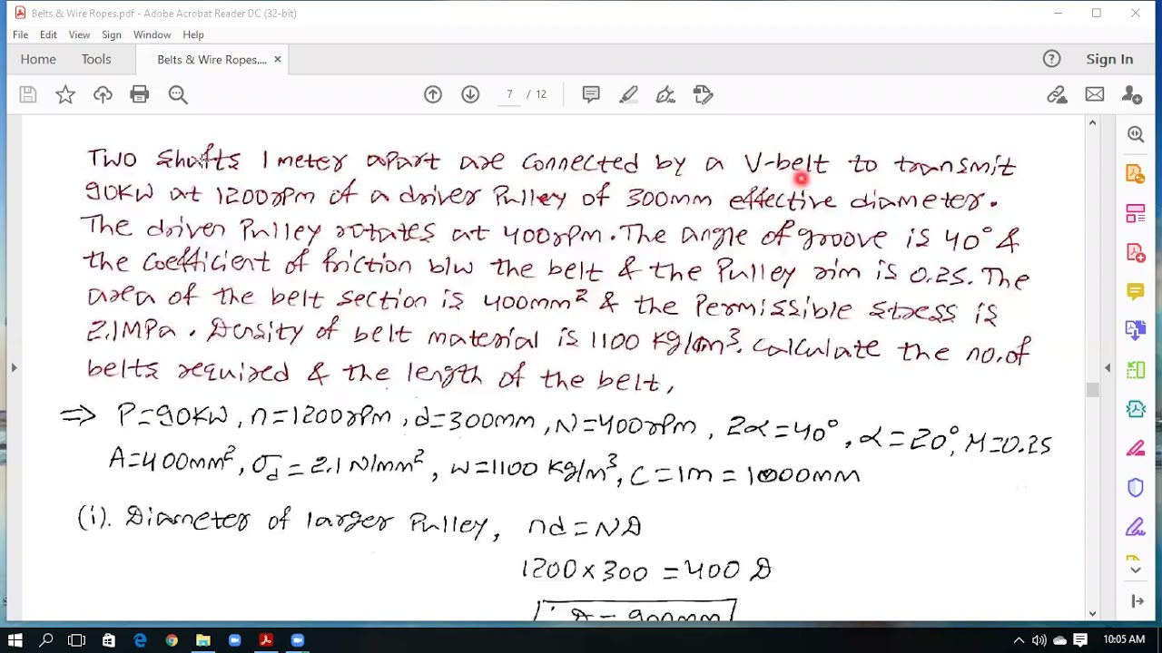Viewport: 1162px width, 653px height.
Task: Share a link to this file
Action: pyautogui.click(x=1057, y=94)
